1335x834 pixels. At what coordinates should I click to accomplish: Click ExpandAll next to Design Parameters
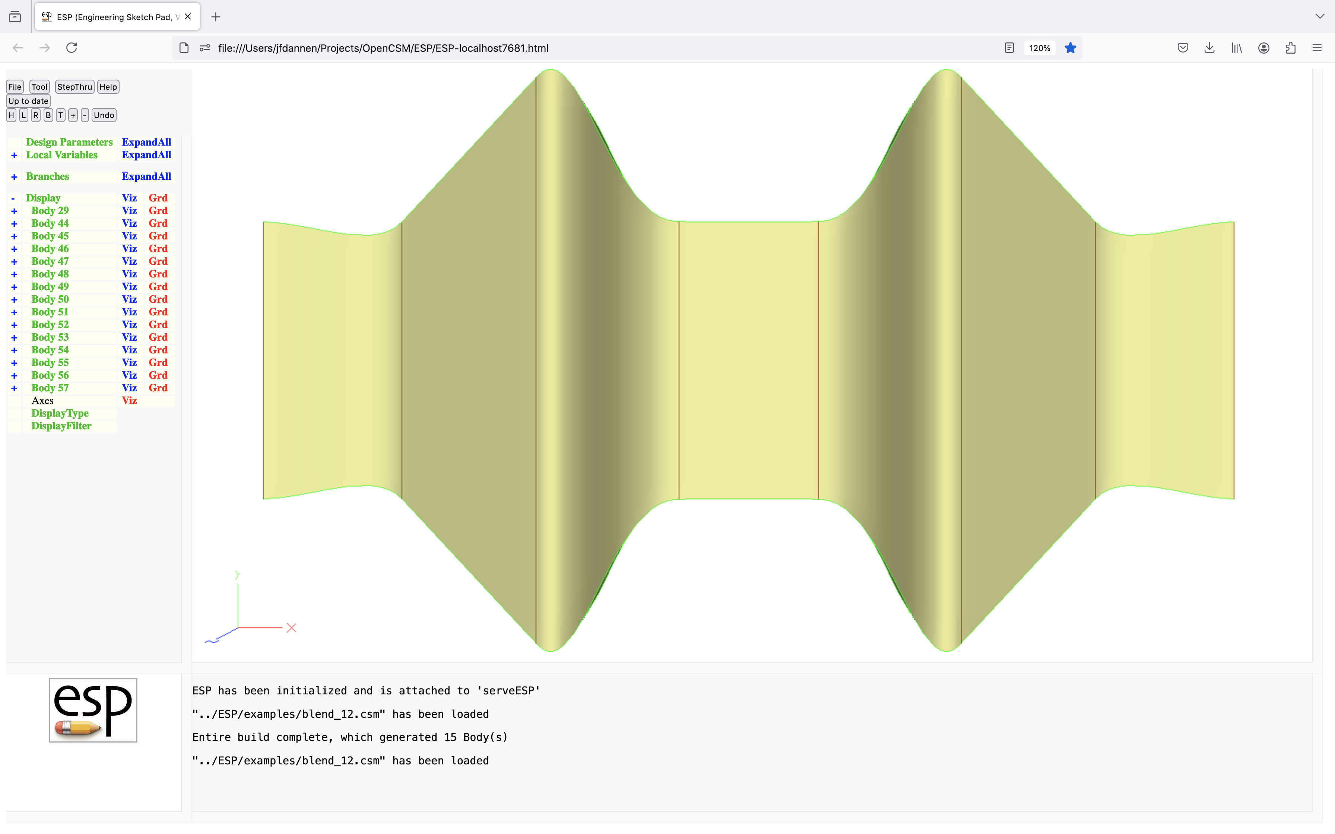[146, 142]
